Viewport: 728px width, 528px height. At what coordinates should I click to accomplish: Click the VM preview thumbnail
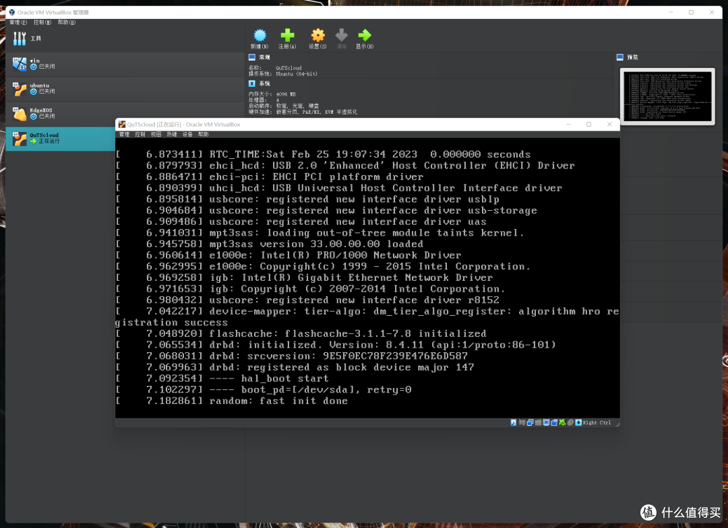click(667, 96)
